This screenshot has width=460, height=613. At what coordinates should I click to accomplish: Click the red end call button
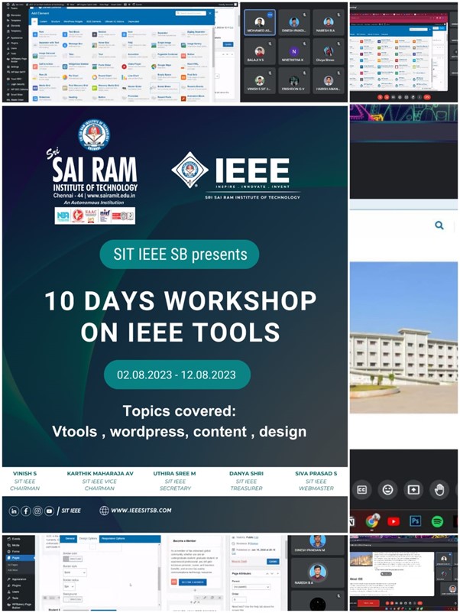click(x=428, y=97)
